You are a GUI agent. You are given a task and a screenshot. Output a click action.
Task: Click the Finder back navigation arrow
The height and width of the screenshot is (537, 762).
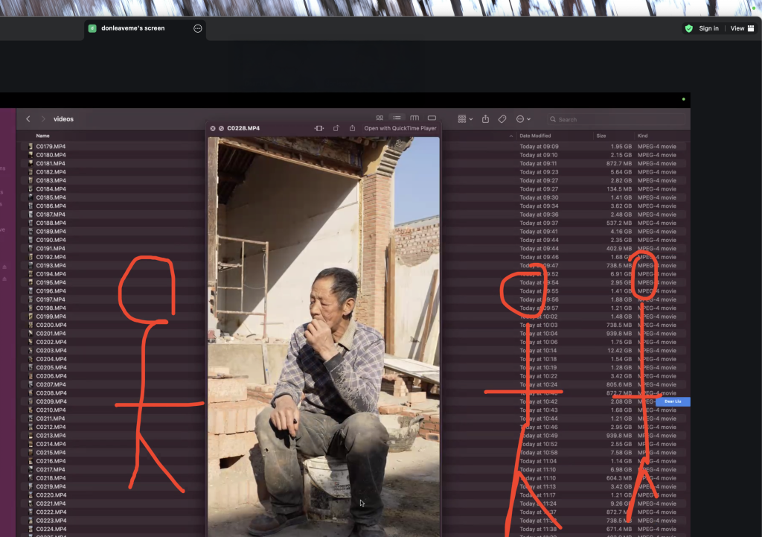click(x=28, y=119)
